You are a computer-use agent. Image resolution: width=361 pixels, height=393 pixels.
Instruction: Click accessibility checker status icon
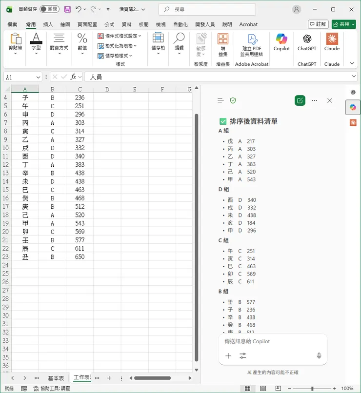tap(36, 389)
